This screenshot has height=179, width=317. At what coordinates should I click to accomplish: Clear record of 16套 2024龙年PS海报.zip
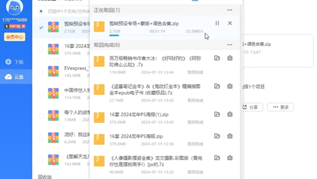230,136
